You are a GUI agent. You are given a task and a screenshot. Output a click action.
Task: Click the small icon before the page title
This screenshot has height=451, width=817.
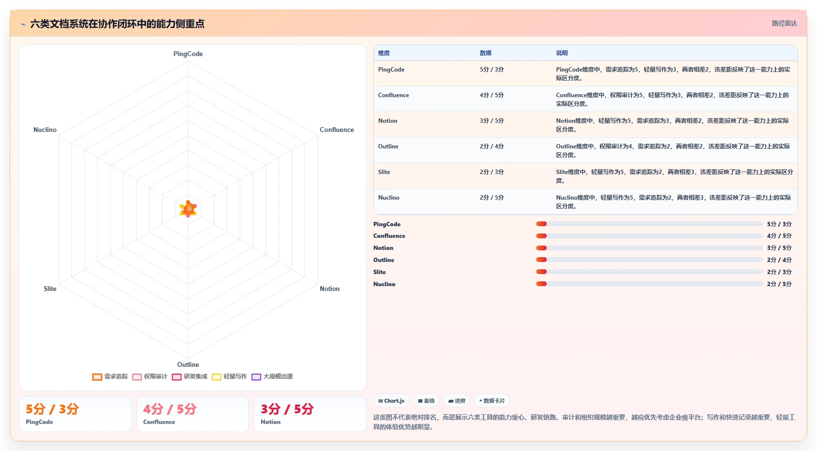pos(23,24)
